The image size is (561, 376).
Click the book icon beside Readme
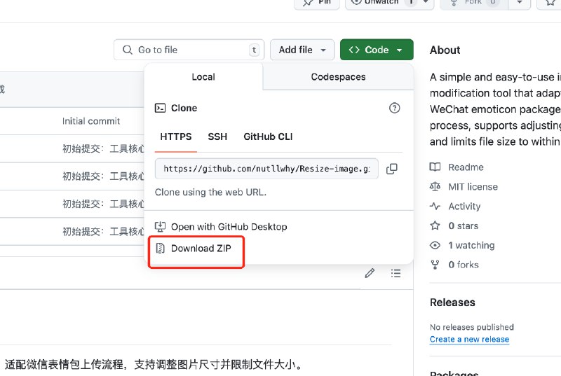(x=435, y=167)
